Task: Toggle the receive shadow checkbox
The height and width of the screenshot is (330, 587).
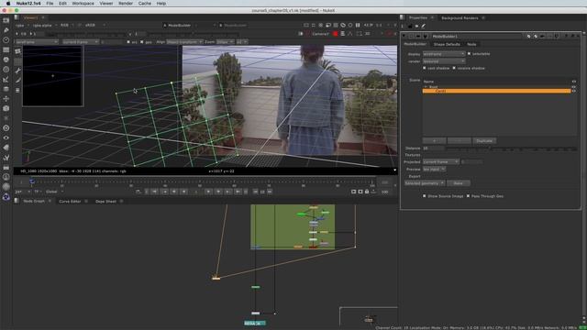Action: pyautogui.click(x=454, y=68)
